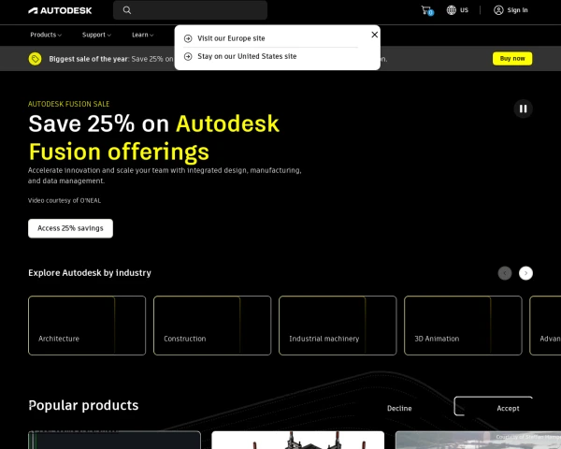This screenshot has height=449, width=561.
Task: Click arrow icon beside Stay on United States
Action: (188, 56)
